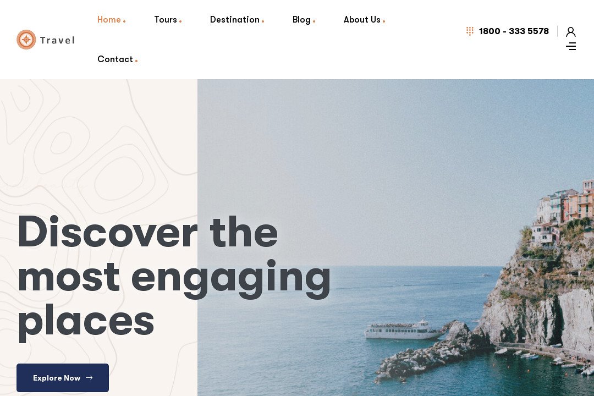
Task: Expand the Destination dropdown menu
Action: click(x=234, y=20)
